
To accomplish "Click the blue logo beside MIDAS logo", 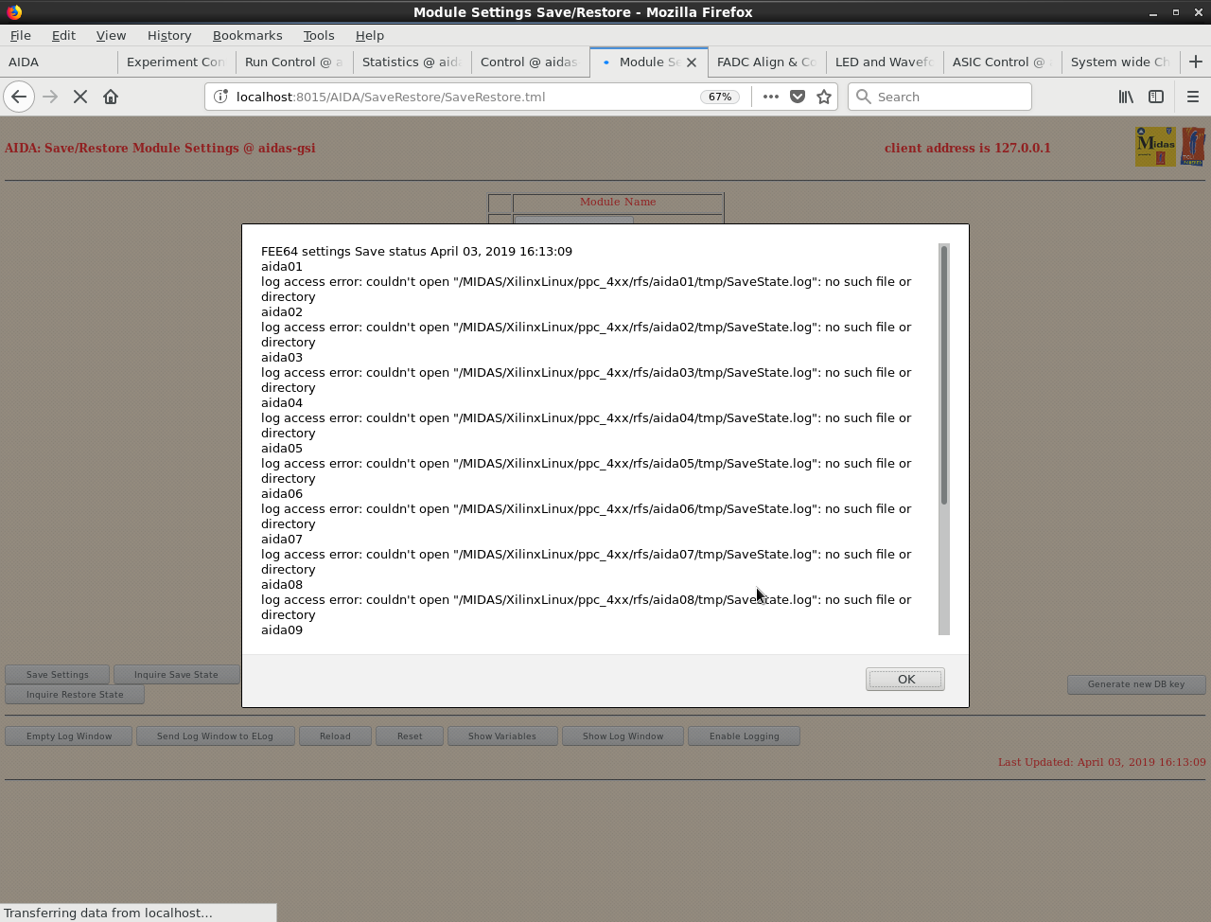I will (x=1193, y=147).
